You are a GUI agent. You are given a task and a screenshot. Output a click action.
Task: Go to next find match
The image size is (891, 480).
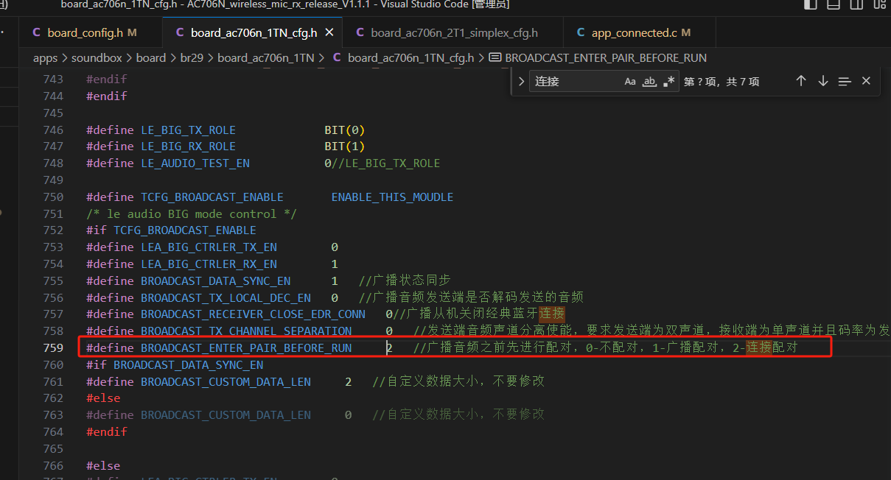823,81
